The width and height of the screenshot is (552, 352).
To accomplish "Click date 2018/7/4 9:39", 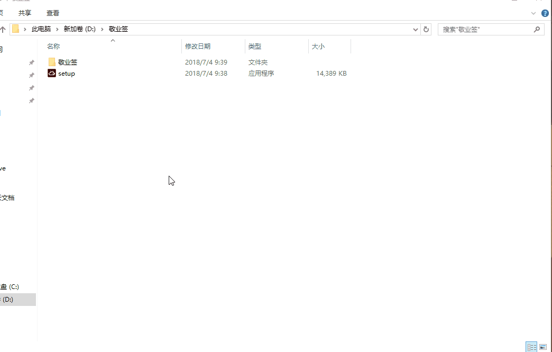I will [206, 62].
